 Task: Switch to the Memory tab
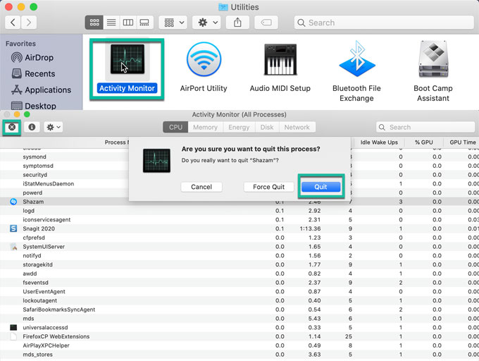click(x=205, y=127)
